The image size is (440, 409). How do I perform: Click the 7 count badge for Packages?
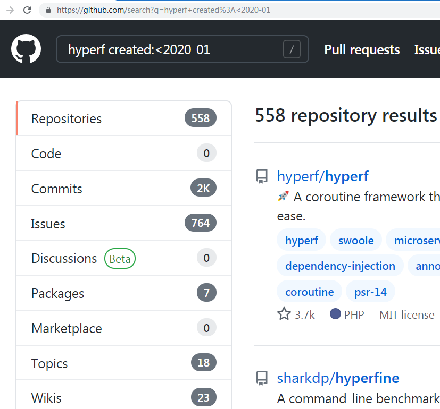[x=206, y=293]
